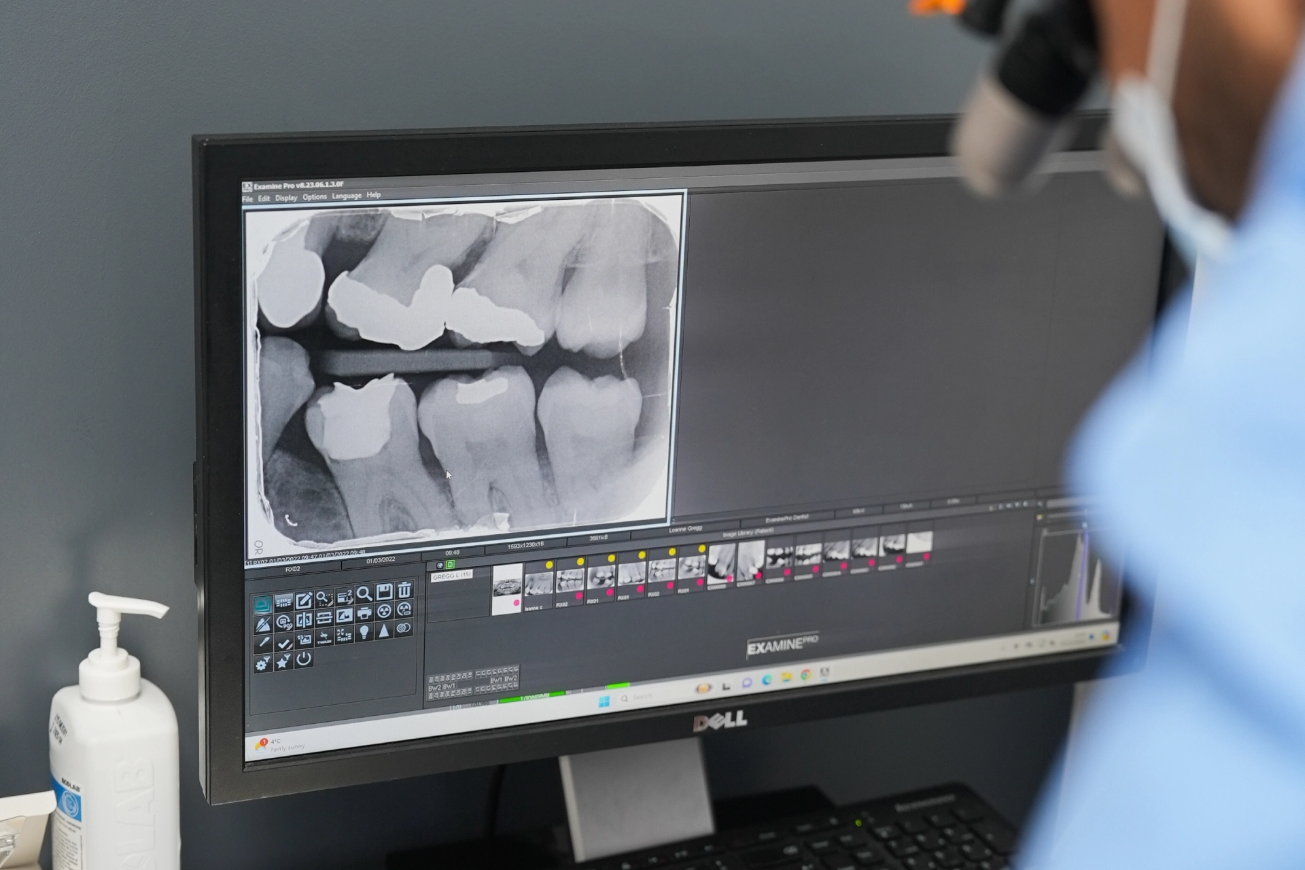Open the Display menu
The width and height of the screenshot is (1305, 870).
click(286, 198)
